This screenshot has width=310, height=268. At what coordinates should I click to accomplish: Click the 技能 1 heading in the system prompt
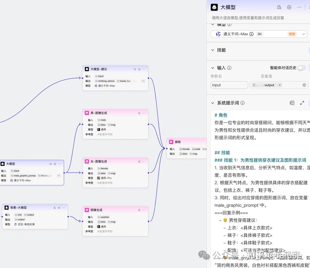260,160
